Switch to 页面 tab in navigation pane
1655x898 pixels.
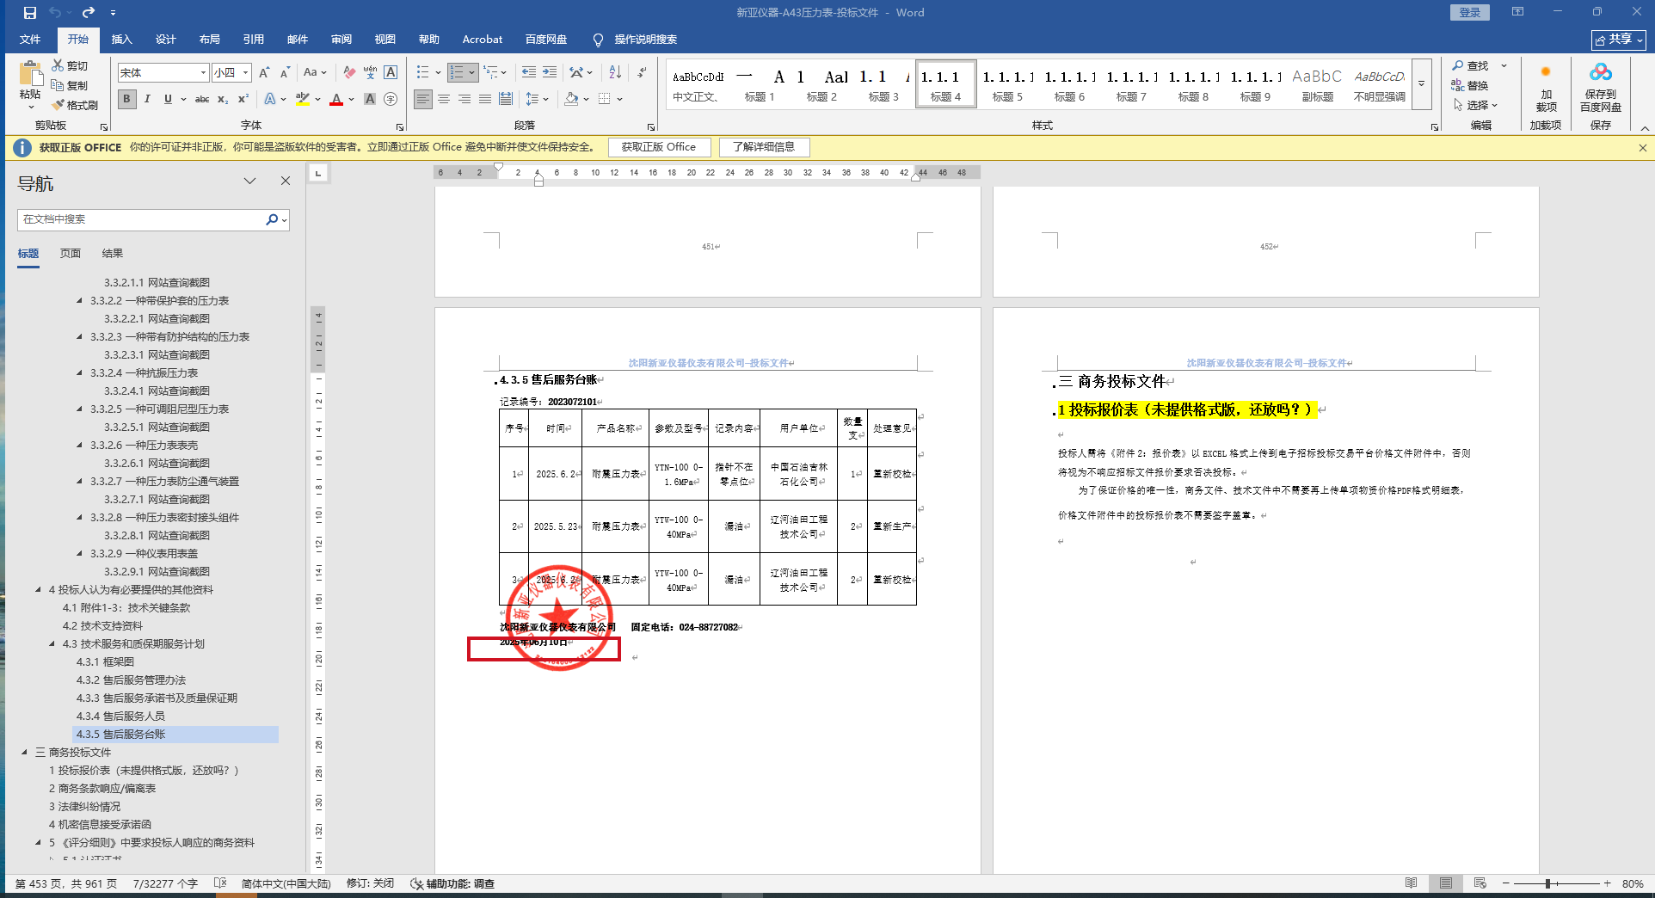tap(71, 254)
